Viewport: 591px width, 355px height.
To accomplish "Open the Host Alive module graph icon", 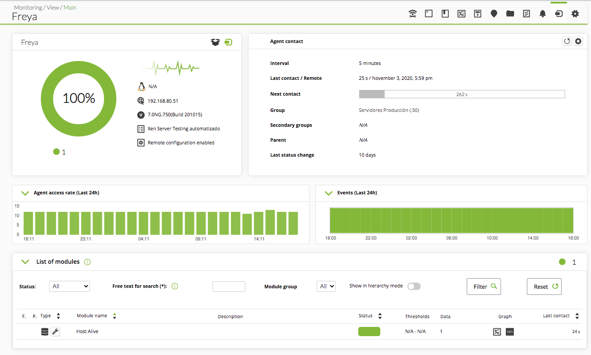I will coord(497,332).
